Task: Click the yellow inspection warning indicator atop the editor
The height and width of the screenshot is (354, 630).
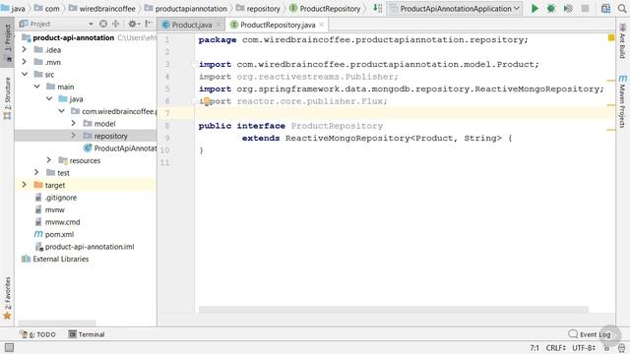Action: point(611,37)
